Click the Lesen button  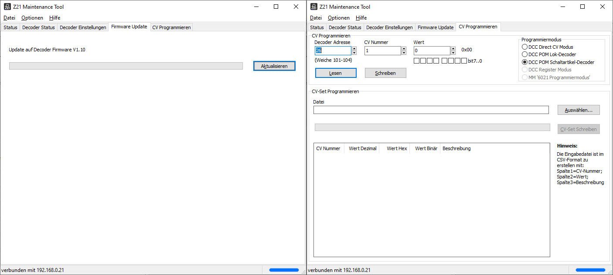pos(336,73)
